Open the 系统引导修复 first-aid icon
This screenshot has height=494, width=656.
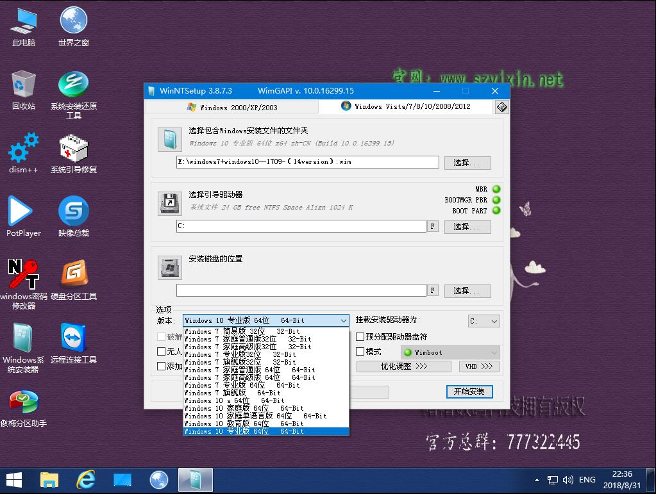coord(74,153)
